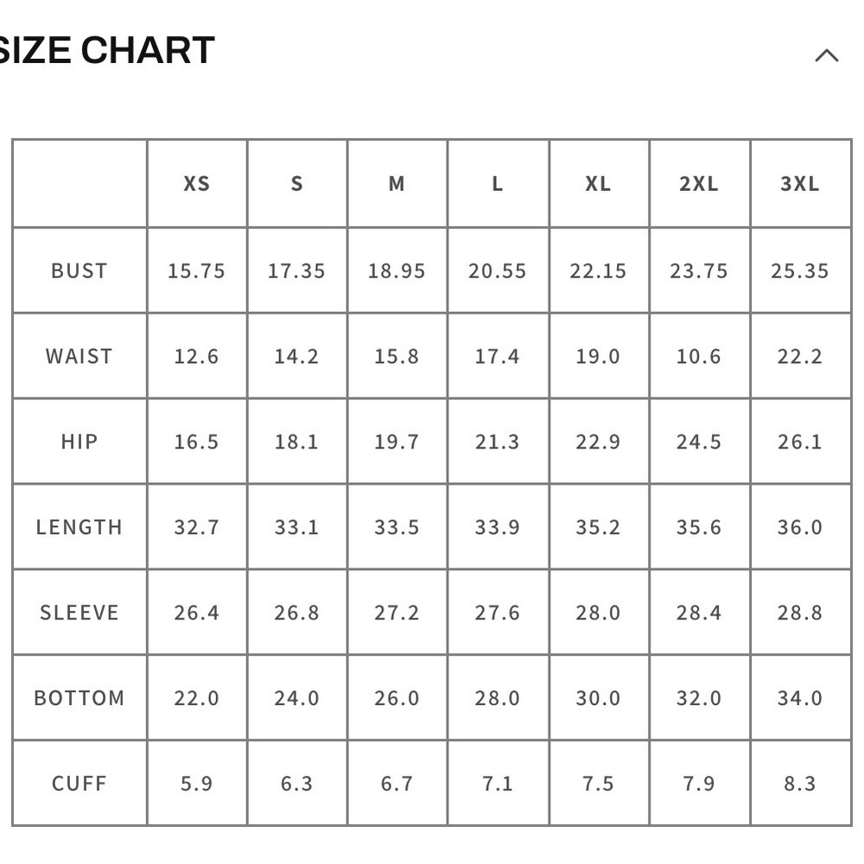Click the SIZE CHART heading

coord(106,51)
